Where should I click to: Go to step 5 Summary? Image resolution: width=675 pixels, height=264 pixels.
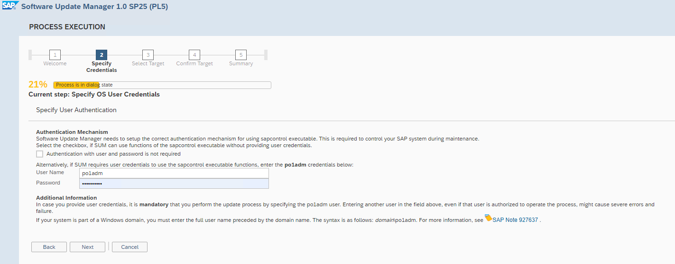[x=241, y=55]
